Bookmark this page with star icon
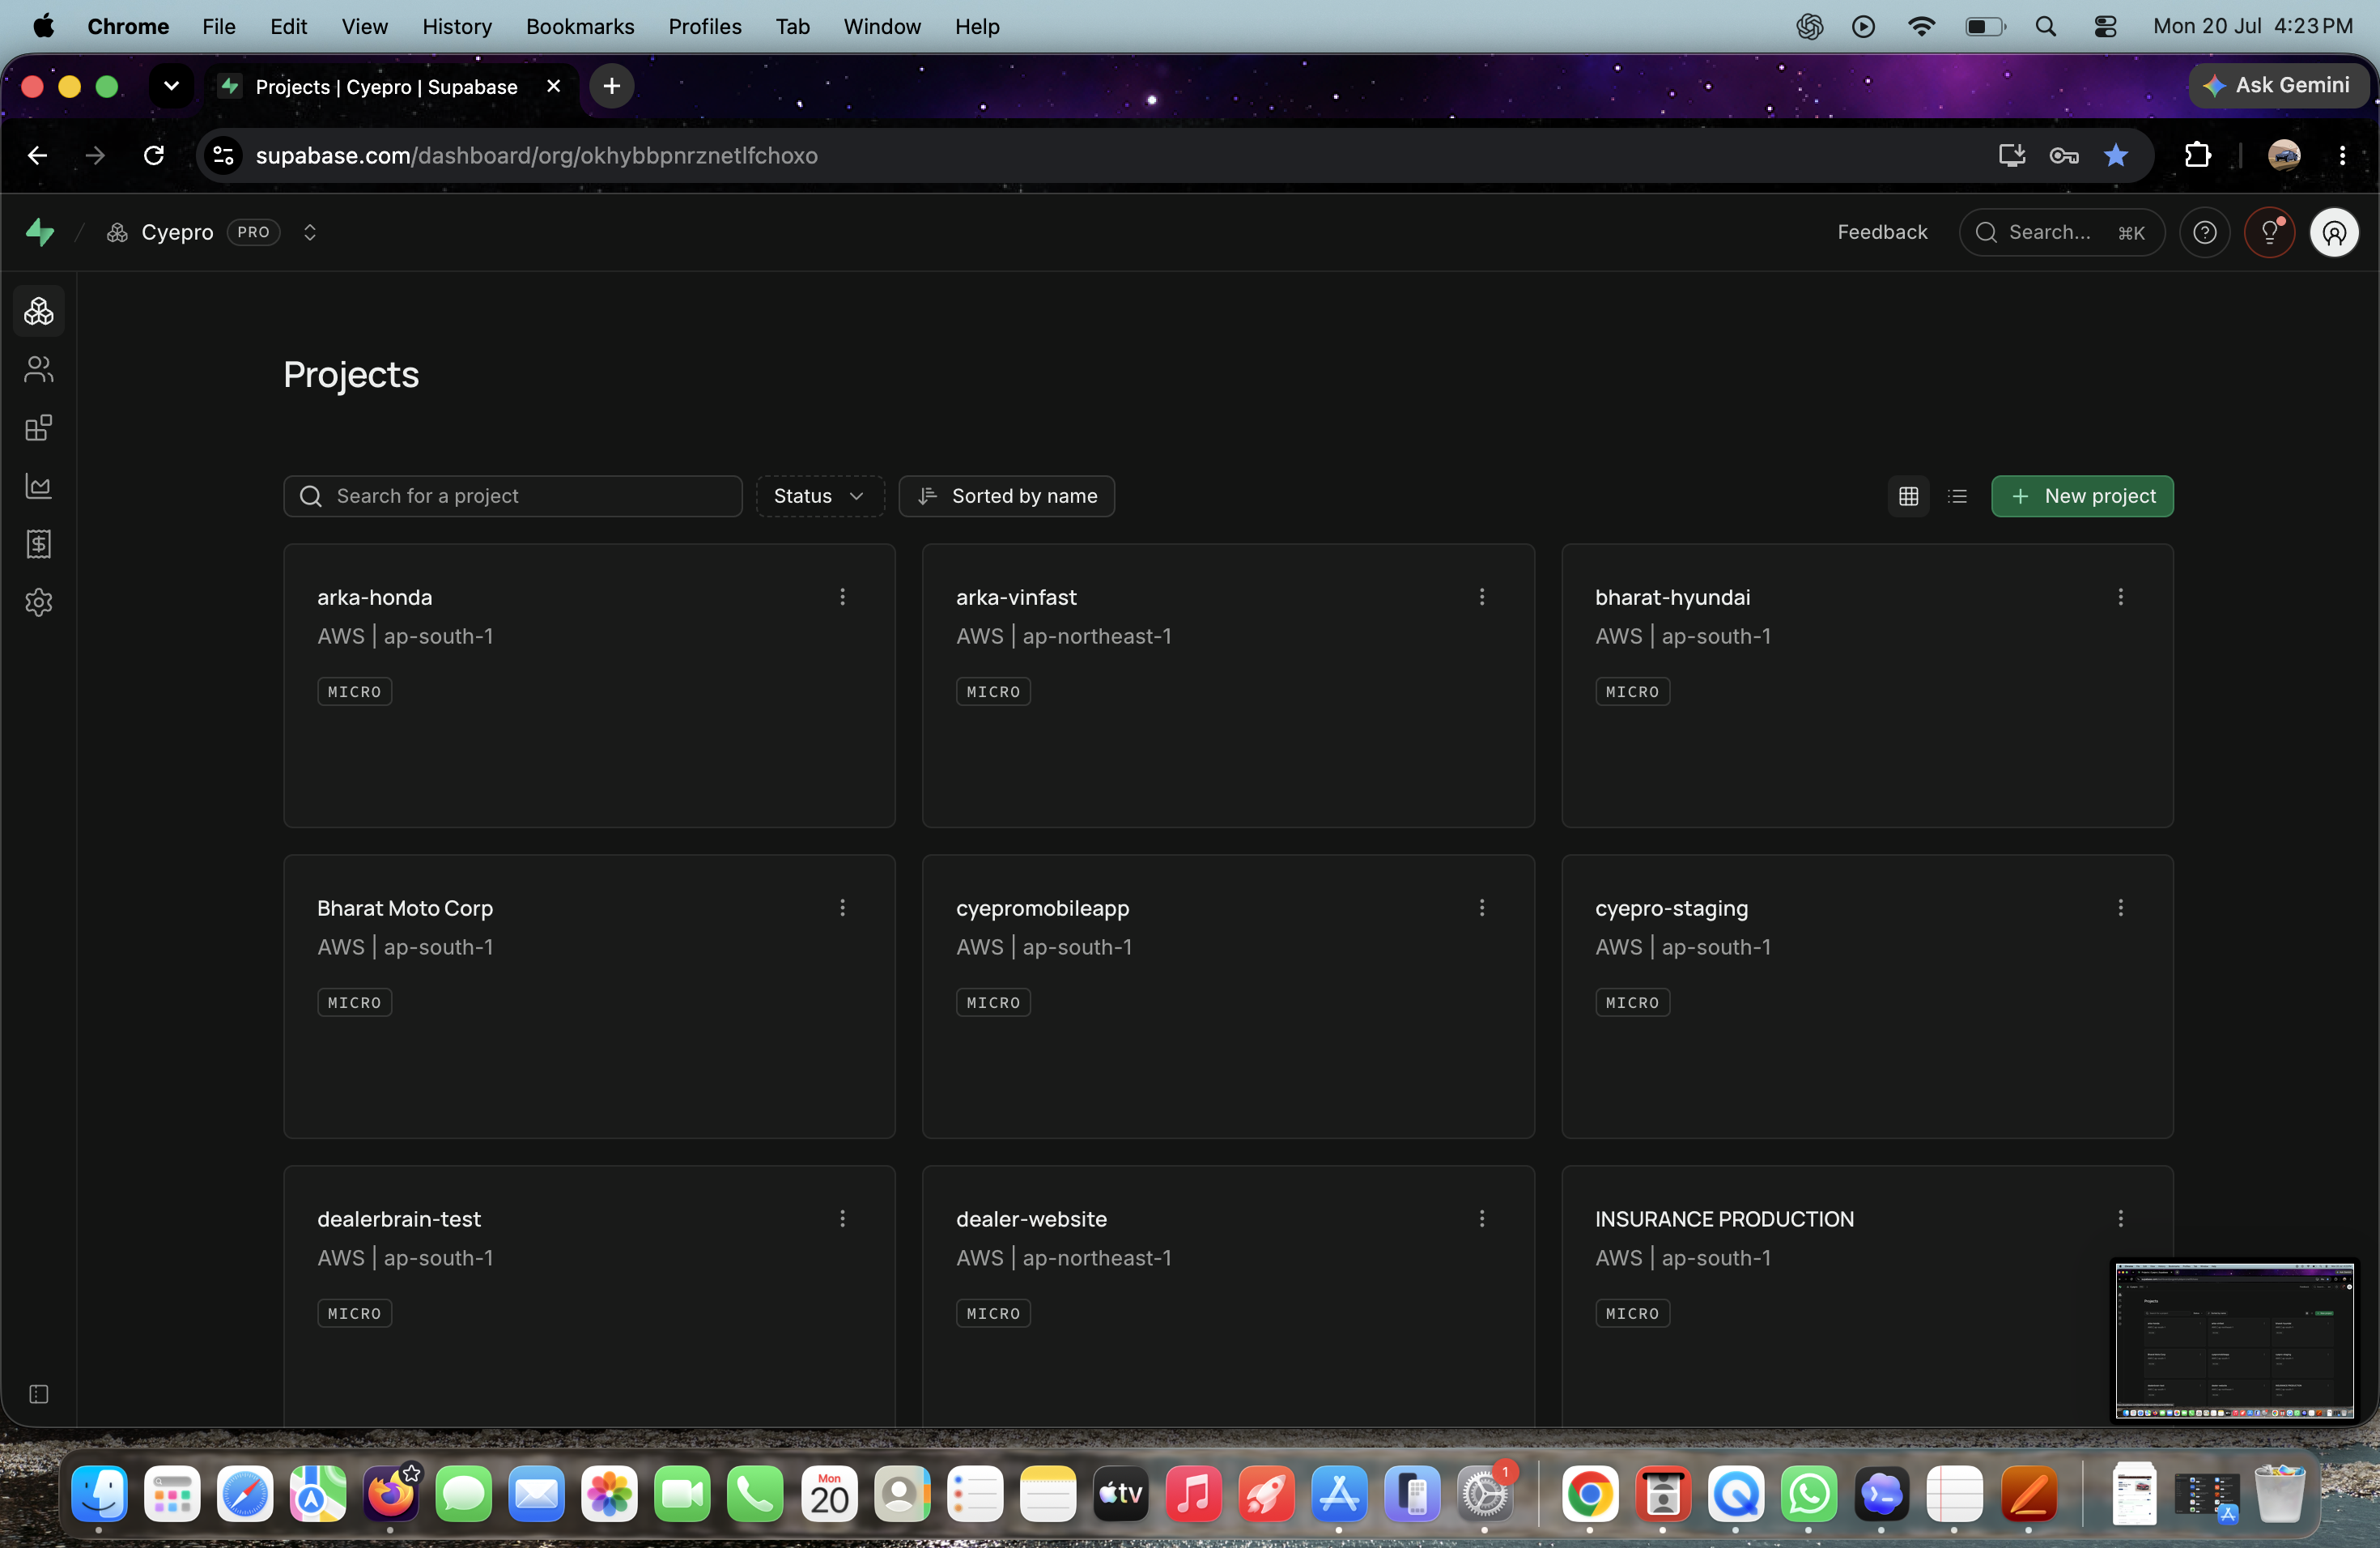Image resolution: width=2380 pixels, height=1548 pixels. (2116, 155)
